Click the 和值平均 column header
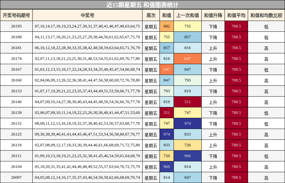This screenshot has width=285, height=183. pos(236,15)
